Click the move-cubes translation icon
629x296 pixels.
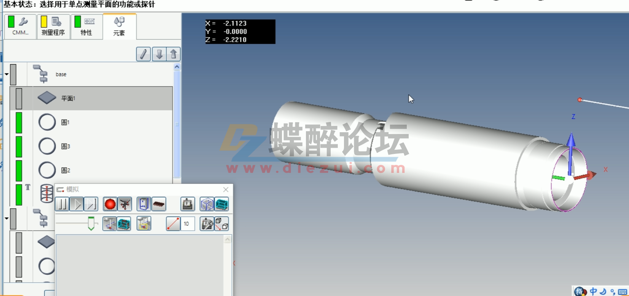pyautogui.click(x=221, y=224)
